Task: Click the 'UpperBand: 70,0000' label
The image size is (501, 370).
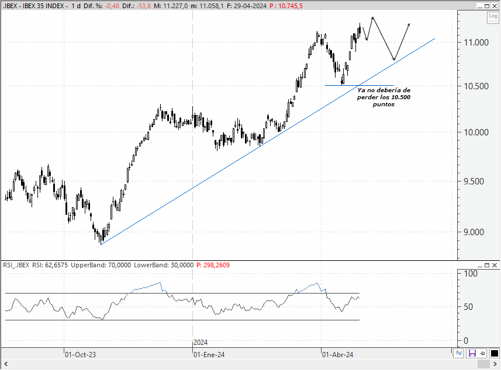Action: click(101, 265)
